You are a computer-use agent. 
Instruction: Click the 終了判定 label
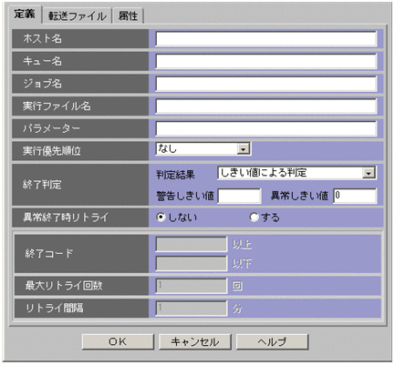(x=42, y=185)
